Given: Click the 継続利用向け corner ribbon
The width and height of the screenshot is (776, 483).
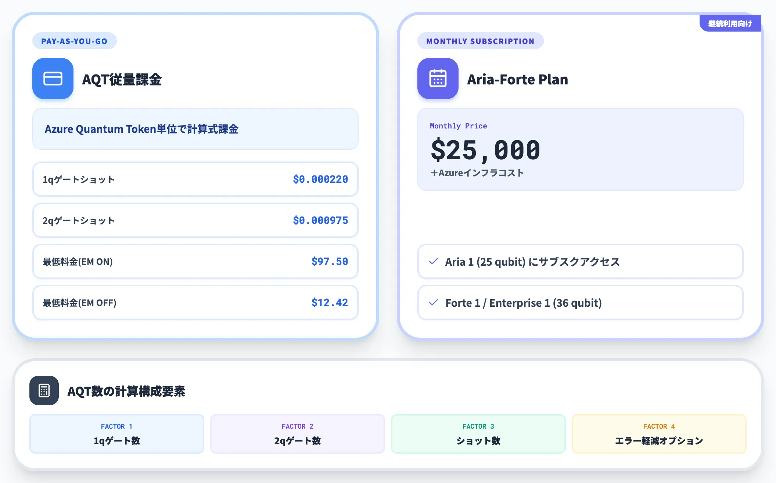Looking at the screenshot, I should (x=730, y=23).
